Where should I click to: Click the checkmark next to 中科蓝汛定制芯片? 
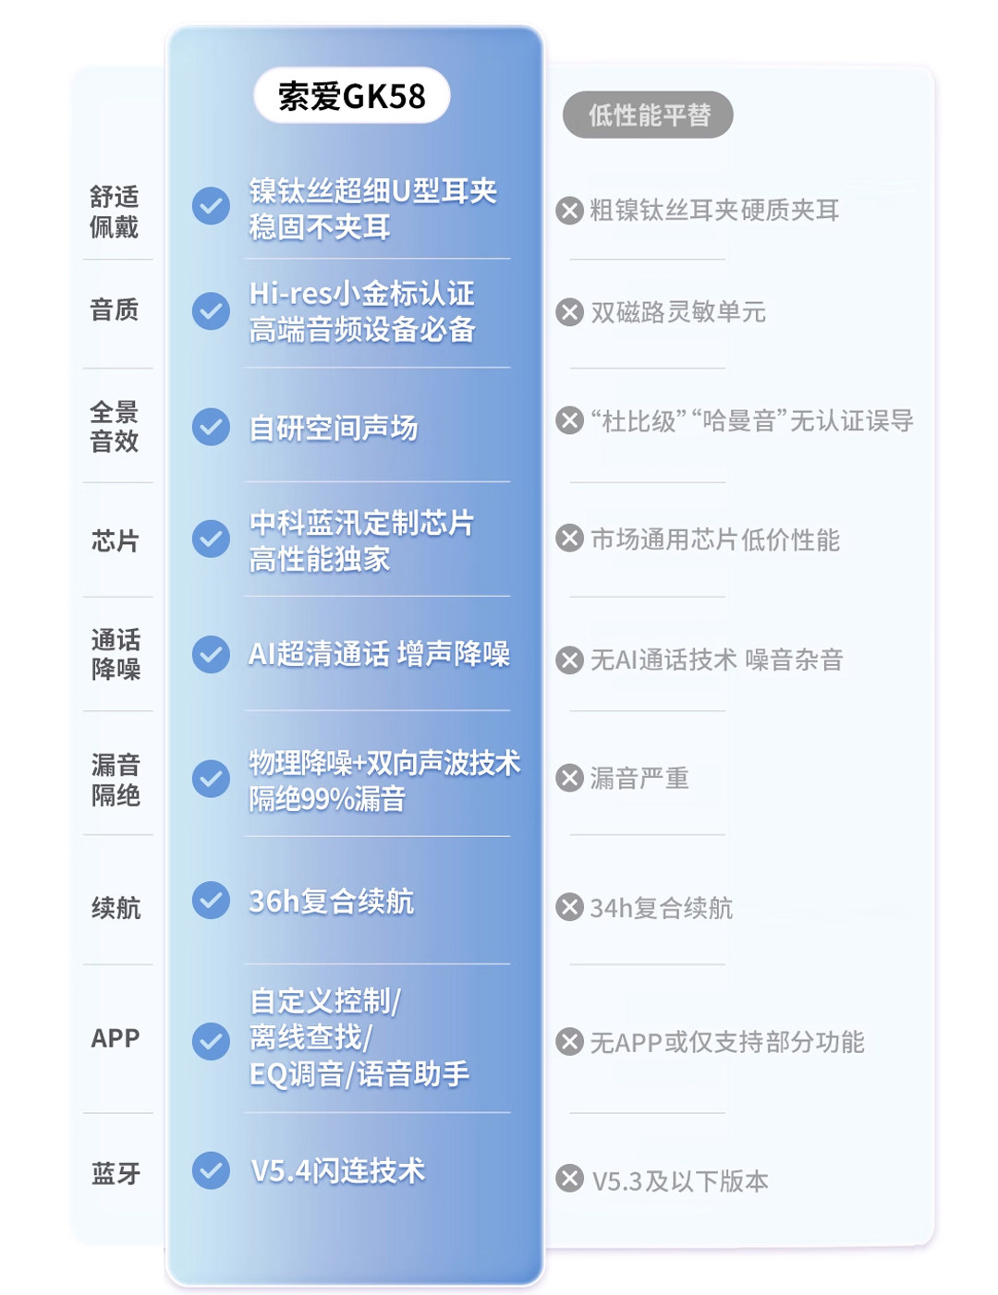click(x=211, y=539)
